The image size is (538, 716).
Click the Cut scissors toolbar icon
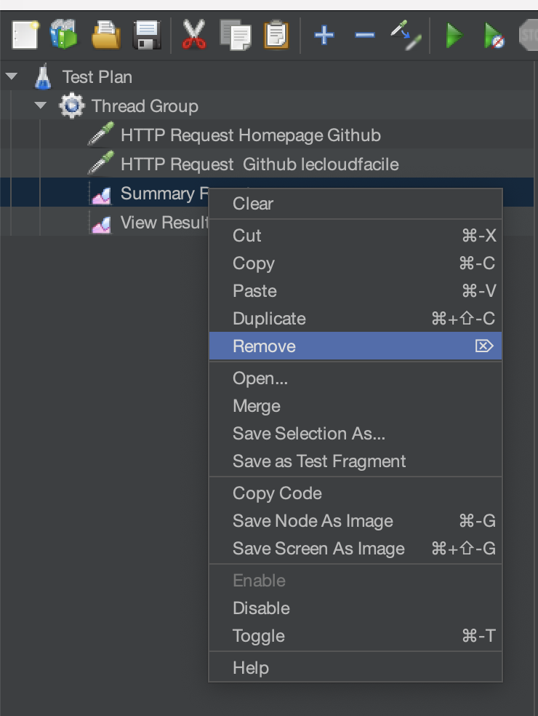[x=193, y=34]
